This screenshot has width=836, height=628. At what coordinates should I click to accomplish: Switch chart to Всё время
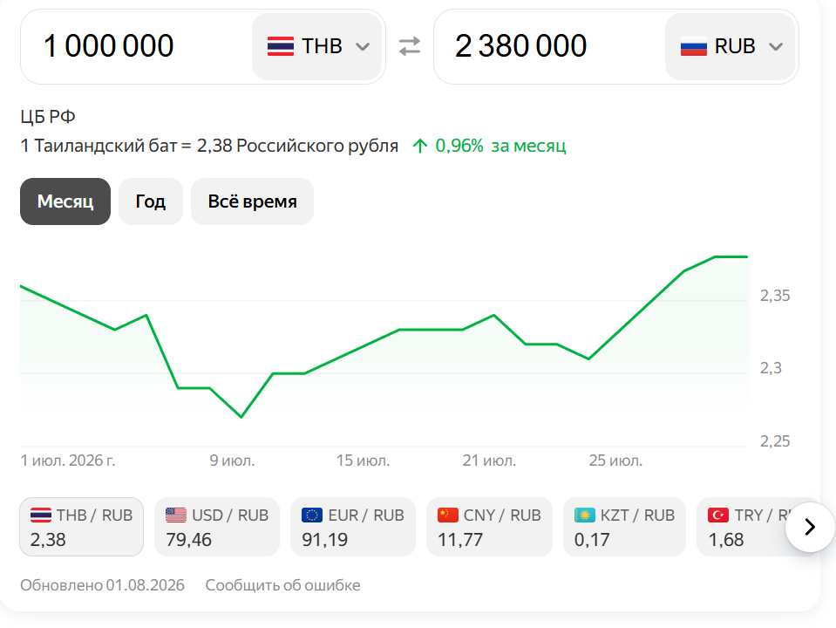pyautogui.click(x=252, y=201)
